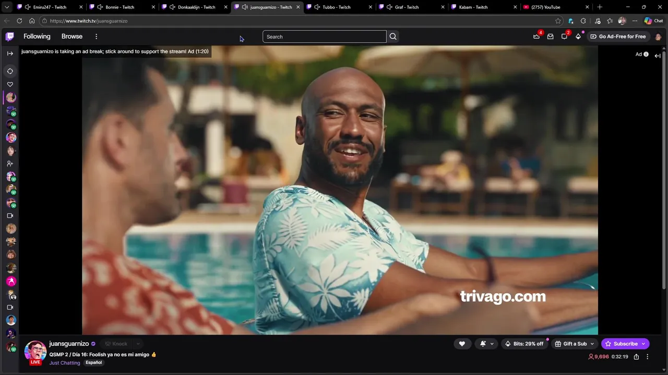Open the For You sidebar icon

pyautogui.click(x=10, y=71)
